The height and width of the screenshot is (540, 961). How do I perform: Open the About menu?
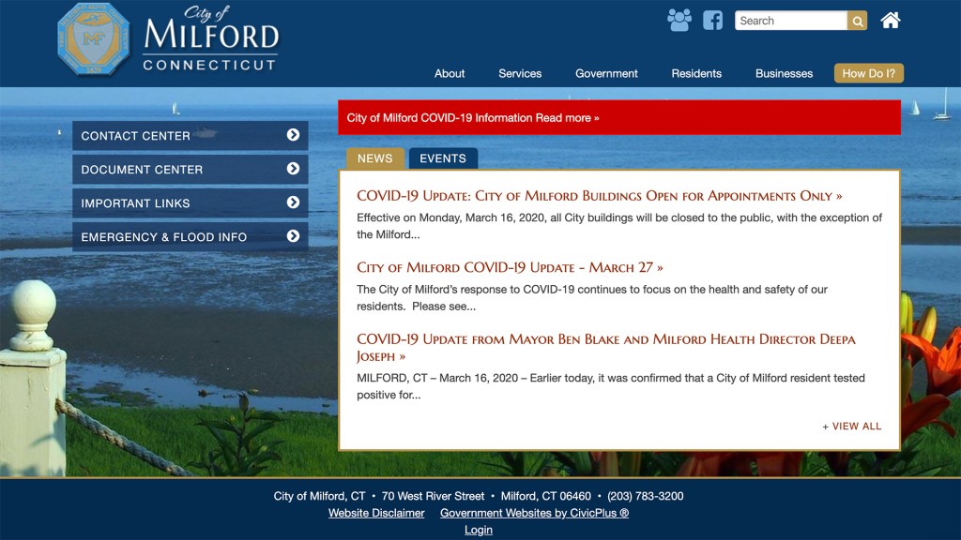point(450,73)
